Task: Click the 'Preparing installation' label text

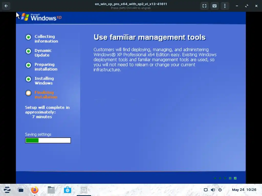Action: (46, 67)
